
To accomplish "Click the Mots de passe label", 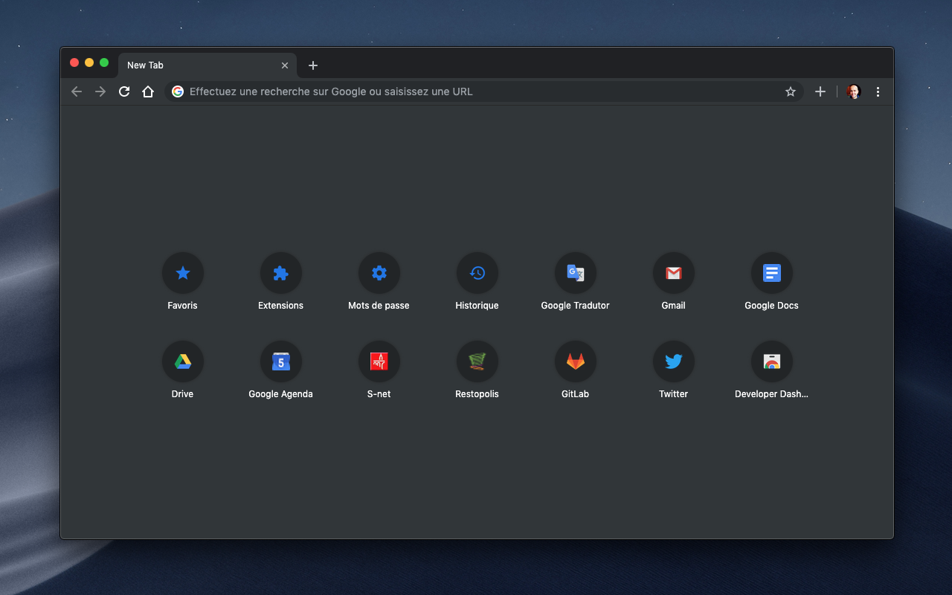I will click(379, 306).
